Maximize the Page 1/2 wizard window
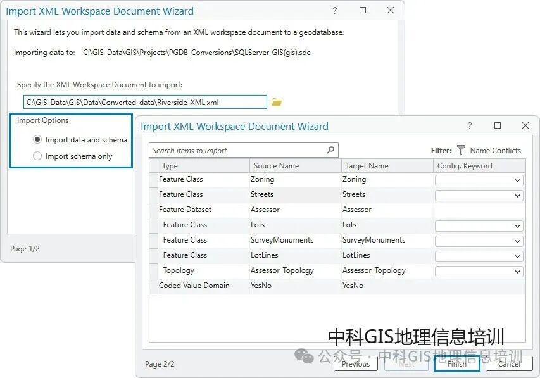Viewport: 540px width, 378px height. pos(363,10)
